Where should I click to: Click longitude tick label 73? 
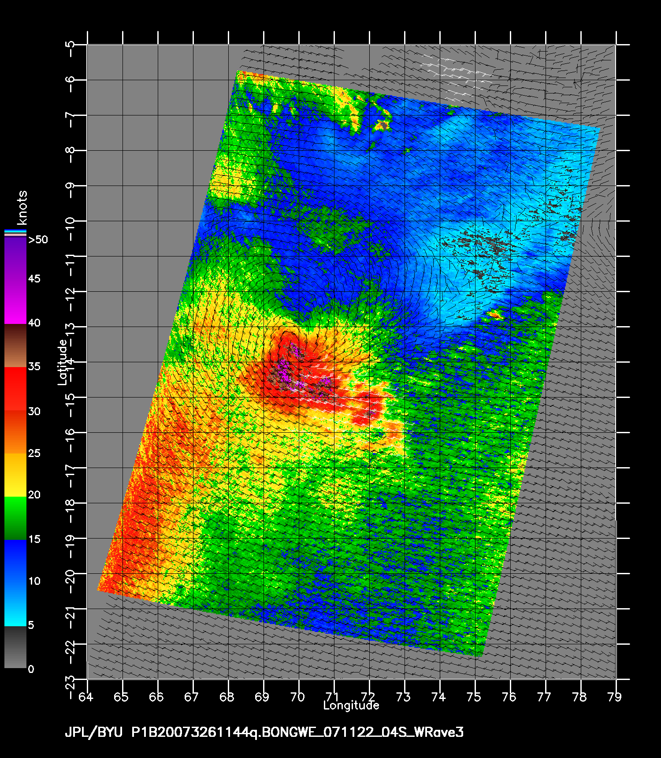[404, 697]
